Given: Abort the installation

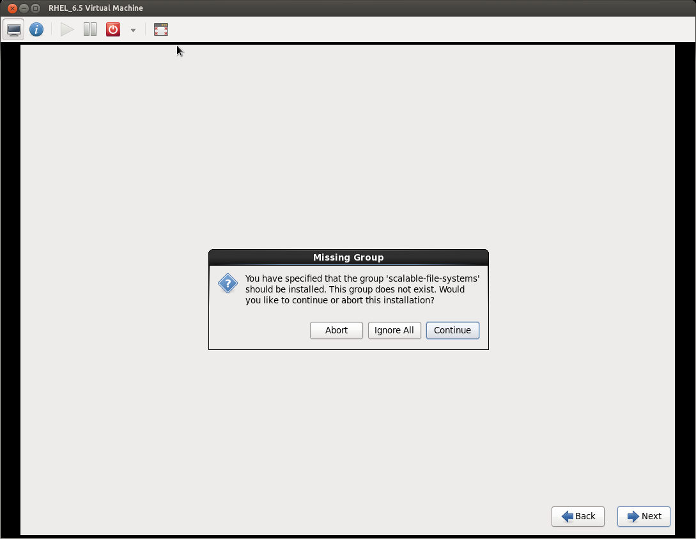Looking at the screenshot, I should pos(336,330).
